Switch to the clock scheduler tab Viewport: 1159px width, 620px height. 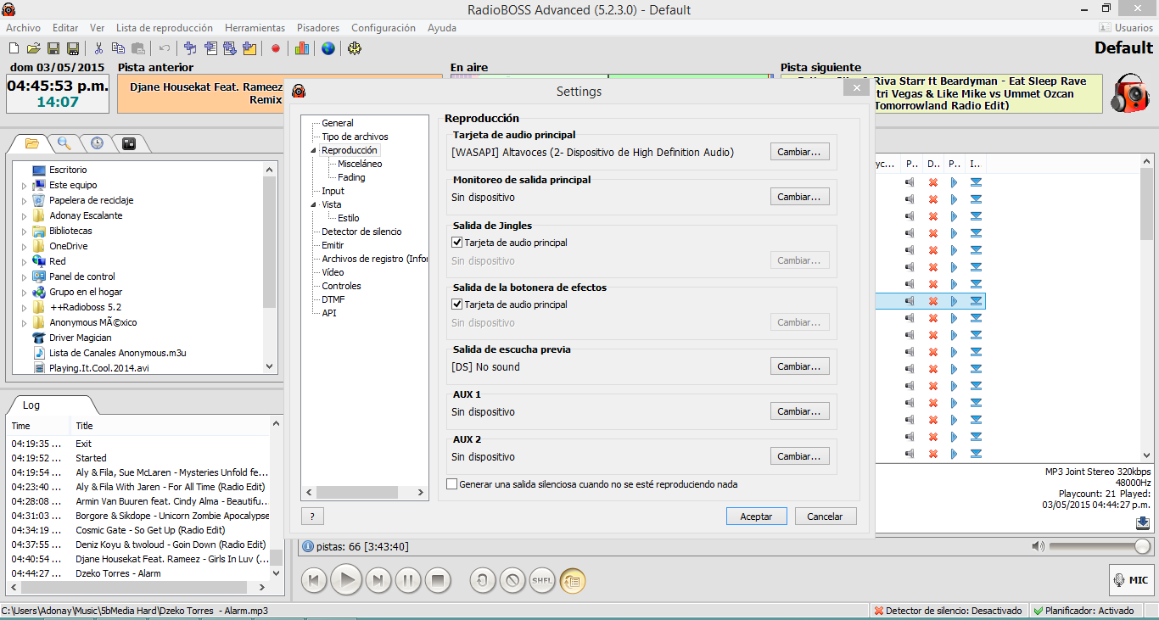(97, 143)
